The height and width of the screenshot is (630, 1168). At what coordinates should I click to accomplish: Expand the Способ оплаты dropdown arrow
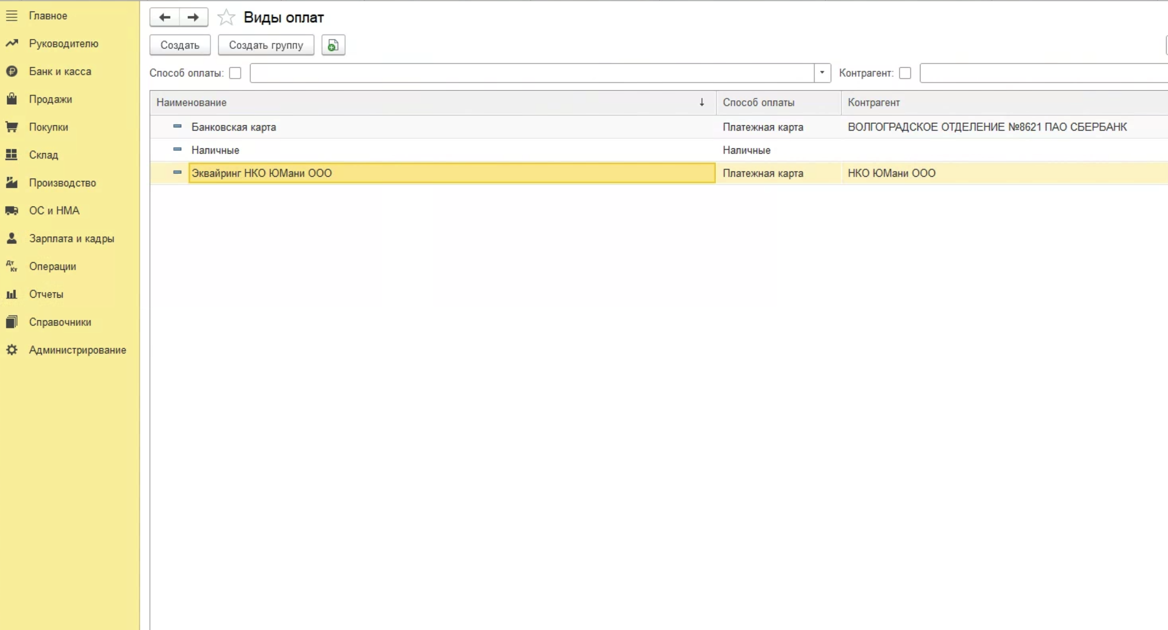[822, 73]
